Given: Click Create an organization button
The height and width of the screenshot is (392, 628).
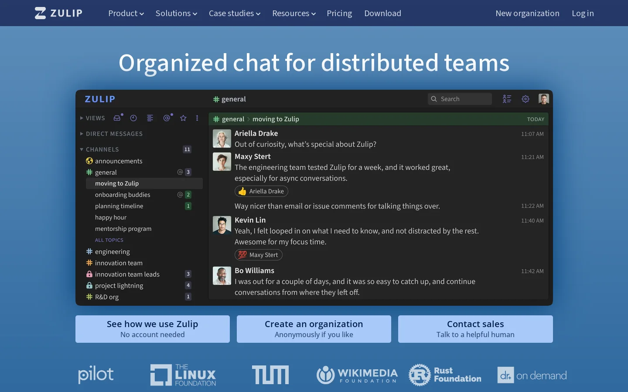Looking at the screenshot, I should (x=314, y=329).
